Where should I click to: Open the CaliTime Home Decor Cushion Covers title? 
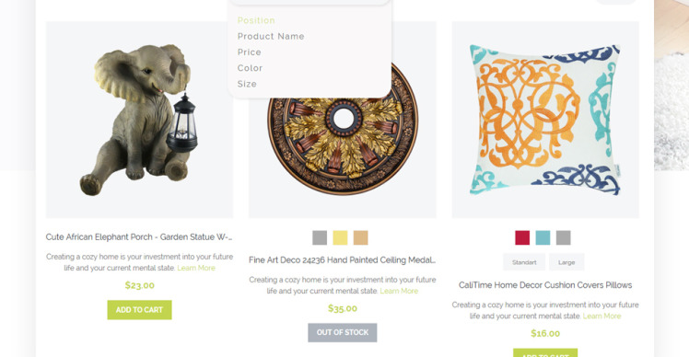[x=545, y=285]
